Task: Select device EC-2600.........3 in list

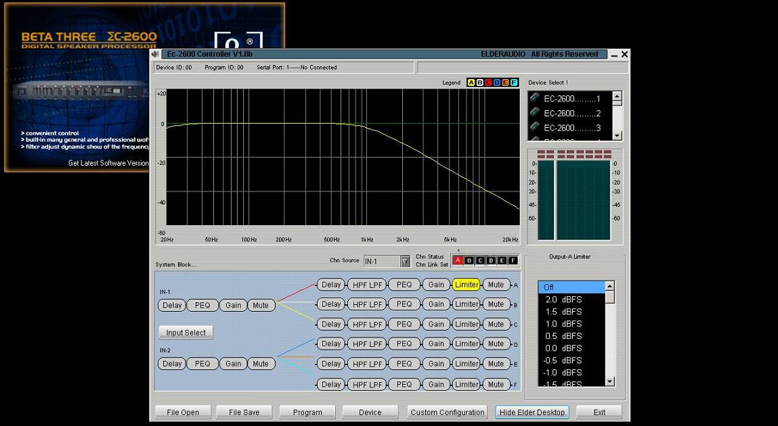Action: 569,128
